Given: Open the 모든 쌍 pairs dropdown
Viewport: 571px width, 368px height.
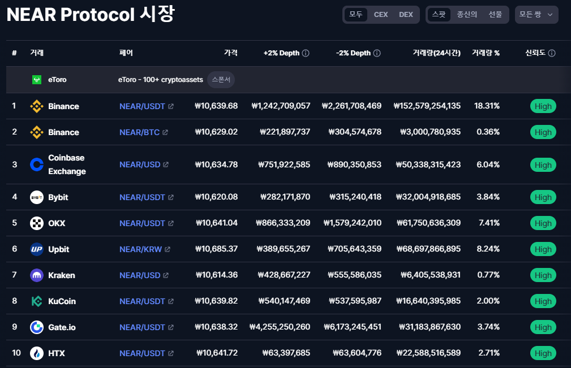Looking at the screenshot, I should click(x=536, y=15).
